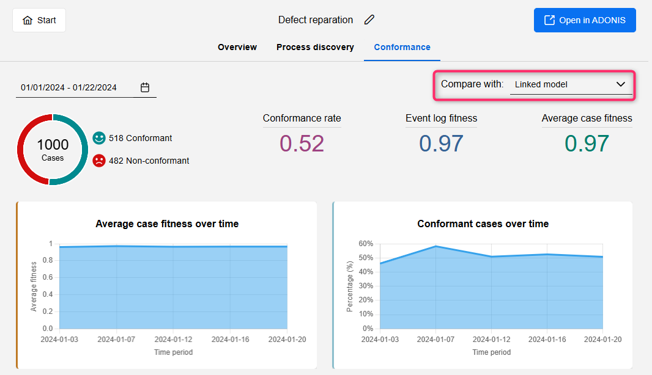Expand the Compare with dropdown arrow
Screen dimensions: 652x375
620,84
